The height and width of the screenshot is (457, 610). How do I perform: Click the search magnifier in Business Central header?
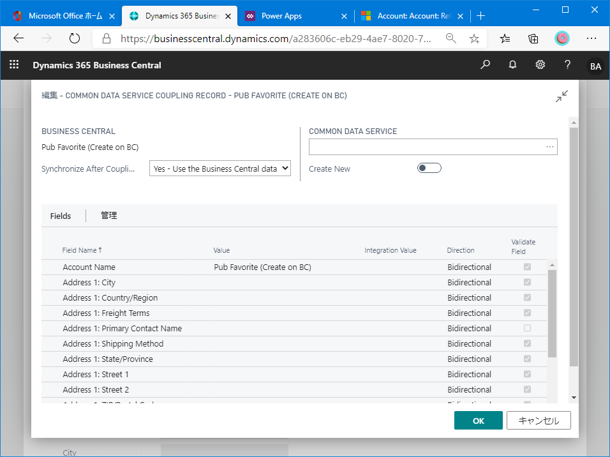click(485, 64)
